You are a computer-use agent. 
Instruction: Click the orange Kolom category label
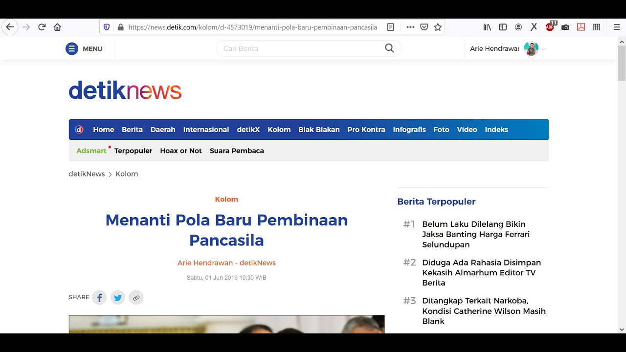coord(226,199)
